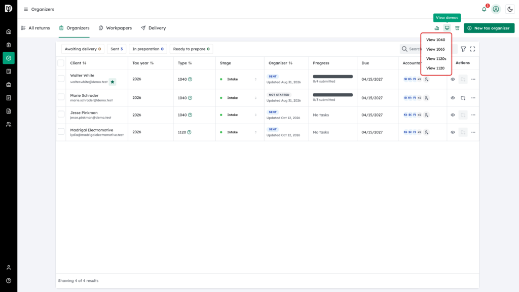This screenshot has height=292, width=519.
Task: Open the notifications bell icon
Action: (x=484, y=9)
